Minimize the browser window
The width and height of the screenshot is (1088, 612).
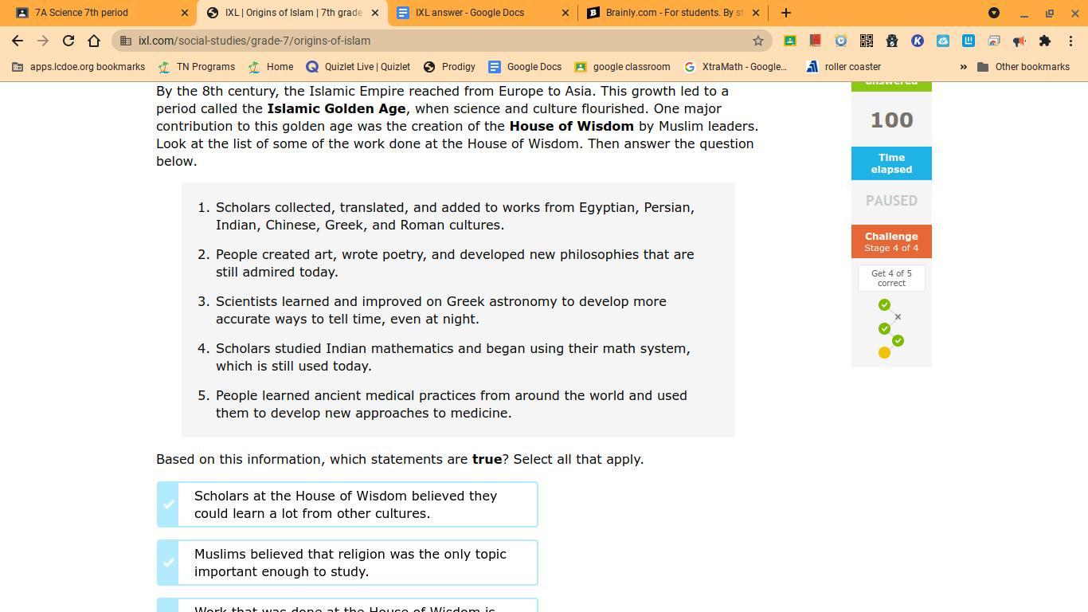[1024, 13]
